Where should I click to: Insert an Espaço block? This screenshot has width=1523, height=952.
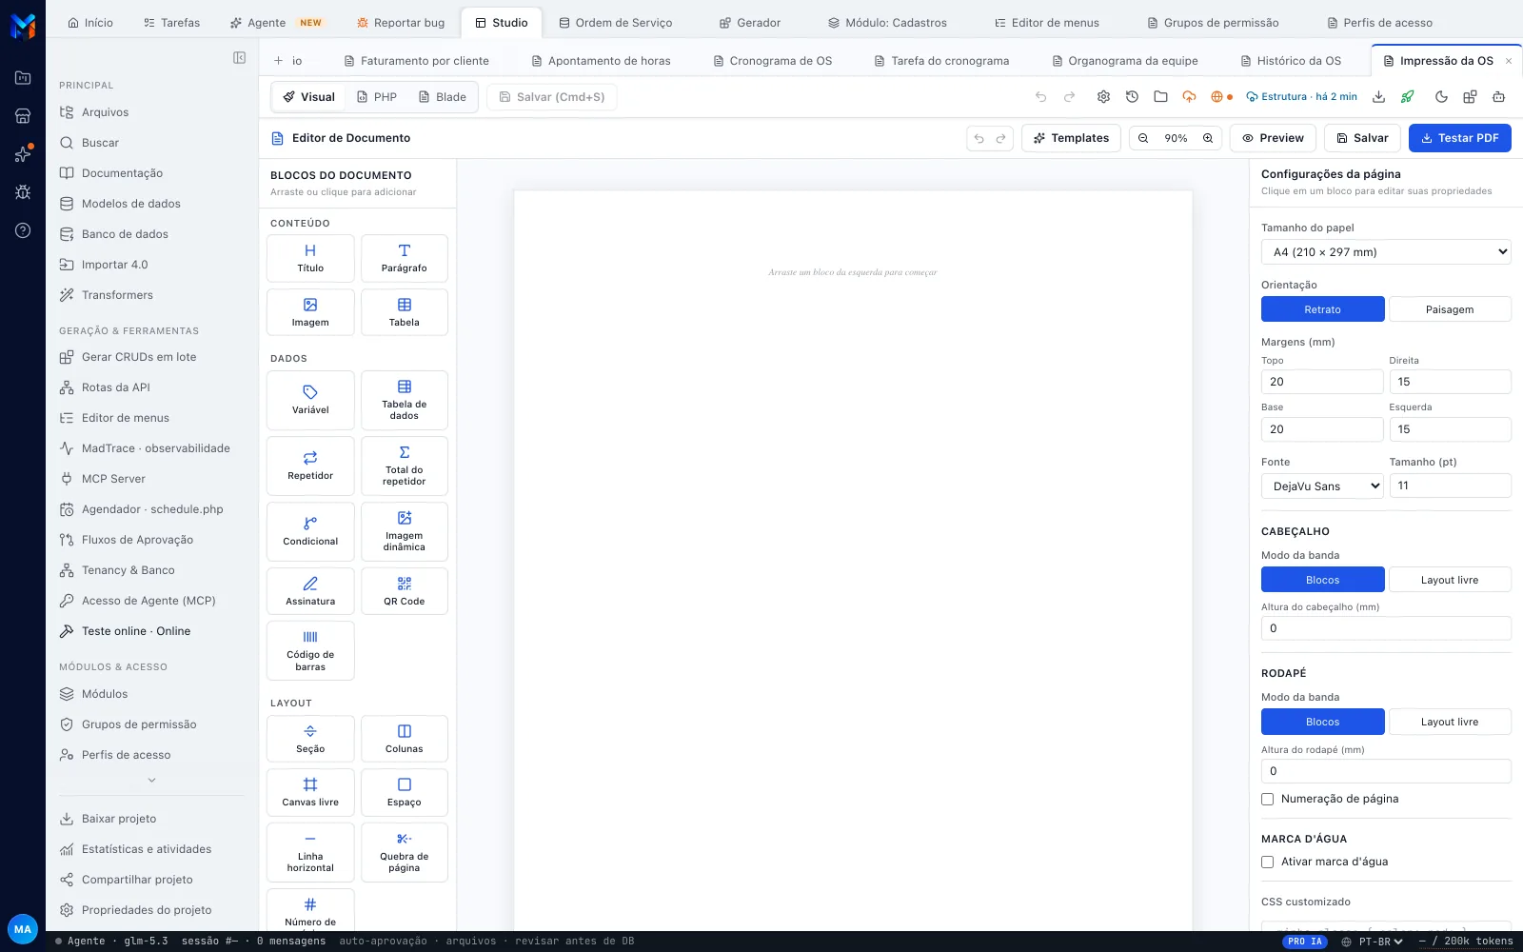tap(405, 792)
